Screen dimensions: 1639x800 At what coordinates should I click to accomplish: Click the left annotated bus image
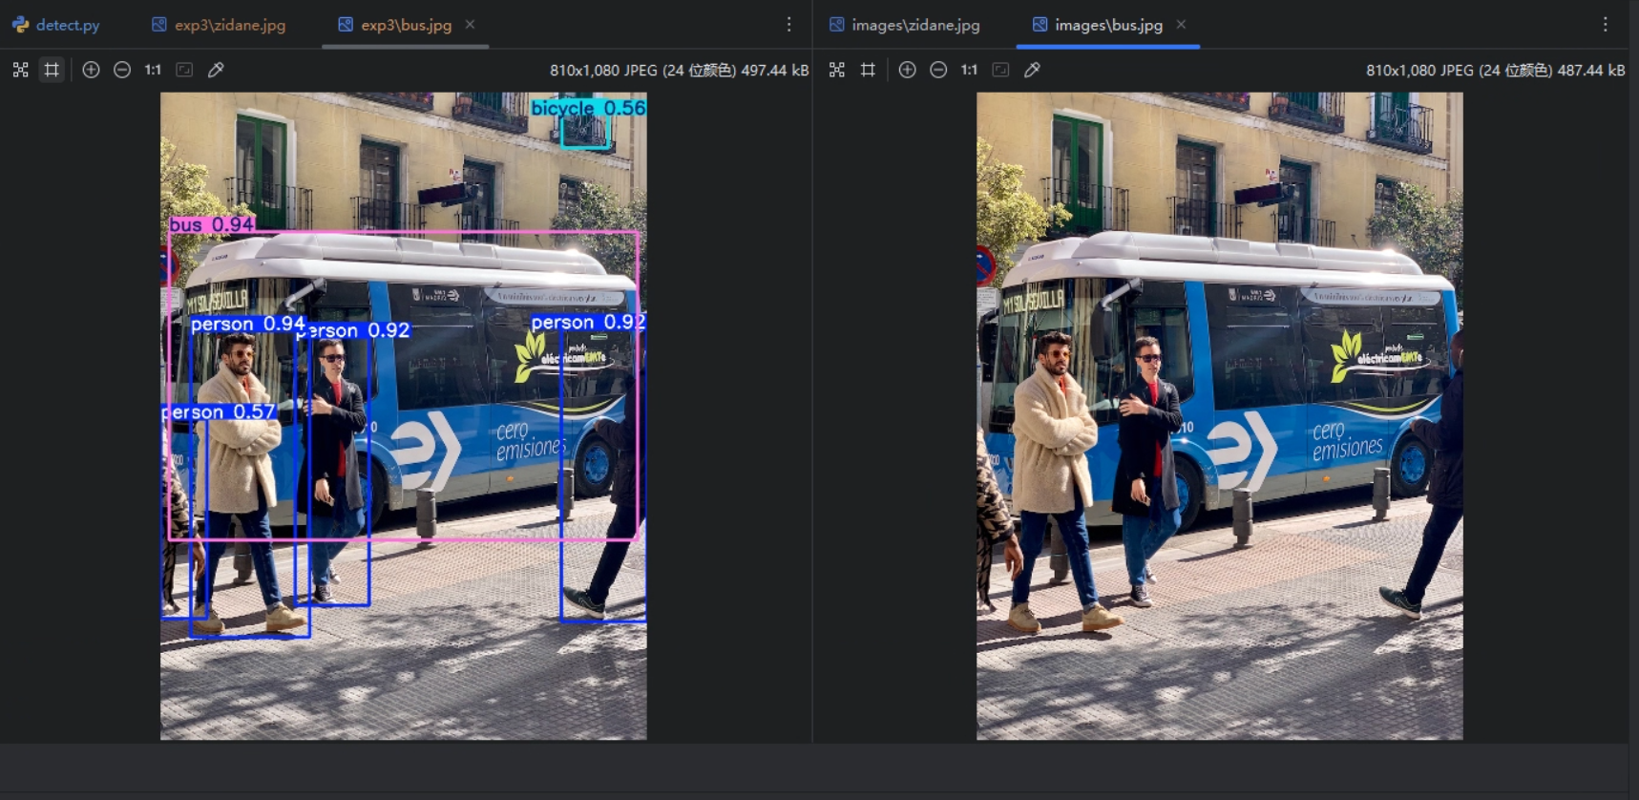tap(404, 416)
